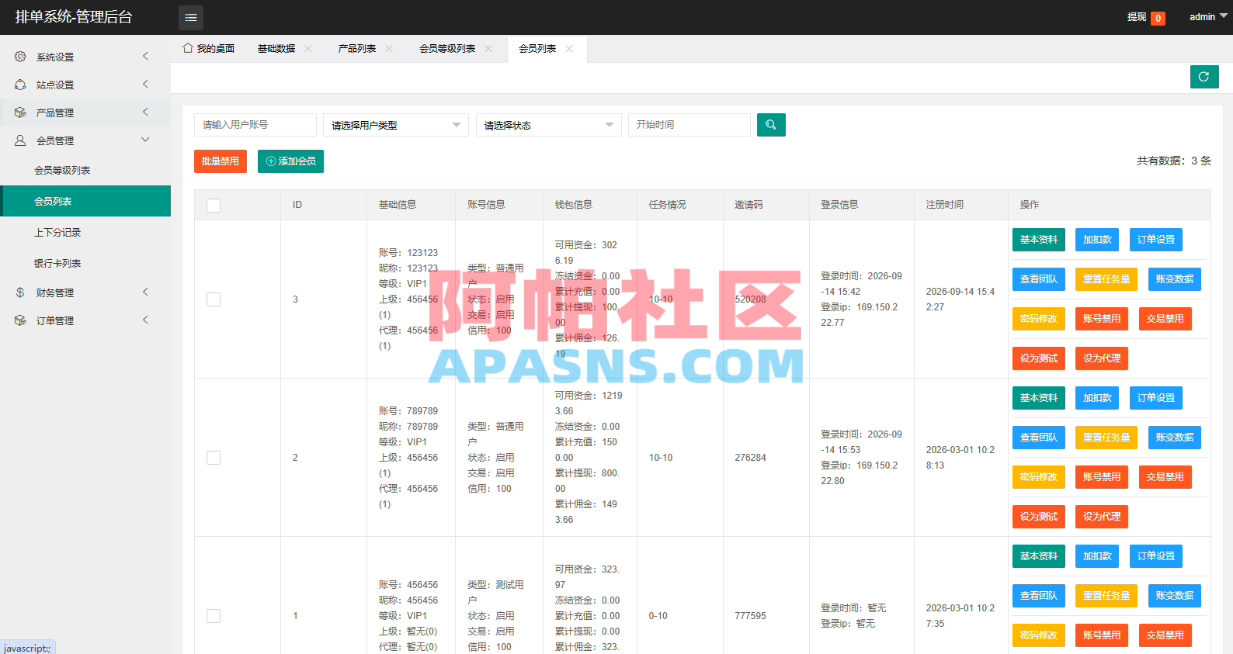The width and height of the screenshot is (1233, 654).
Task: Click 密码修改 for account 123123
Action: pyautogui.click(x=1039, y=319)
